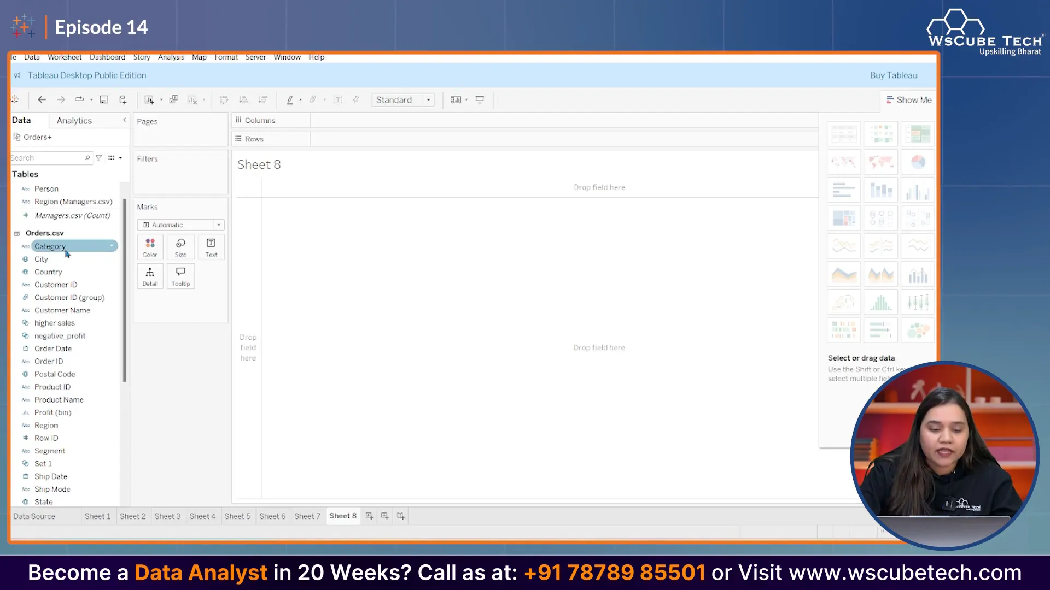The width and height of the screenshot is (1050, 590).
Task: Open the Highlight dropdown arrow
Action: 300,99
